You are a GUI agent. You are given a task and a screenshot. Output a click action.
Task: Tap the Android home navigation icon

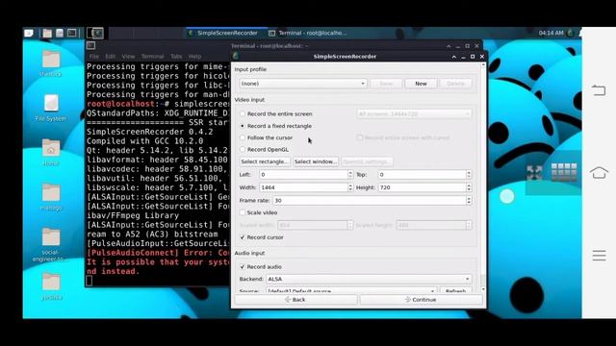tap(599, 172)
